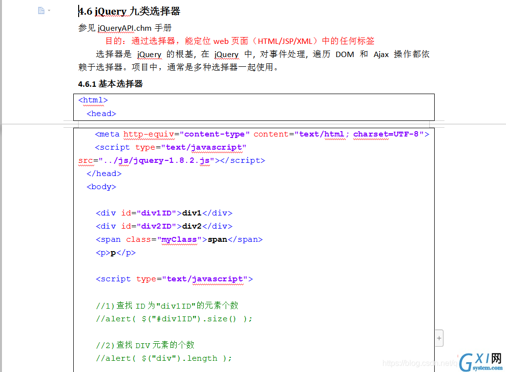
Task: Click the "<html>" tag in the code box
Action: [x=93, y=100]
